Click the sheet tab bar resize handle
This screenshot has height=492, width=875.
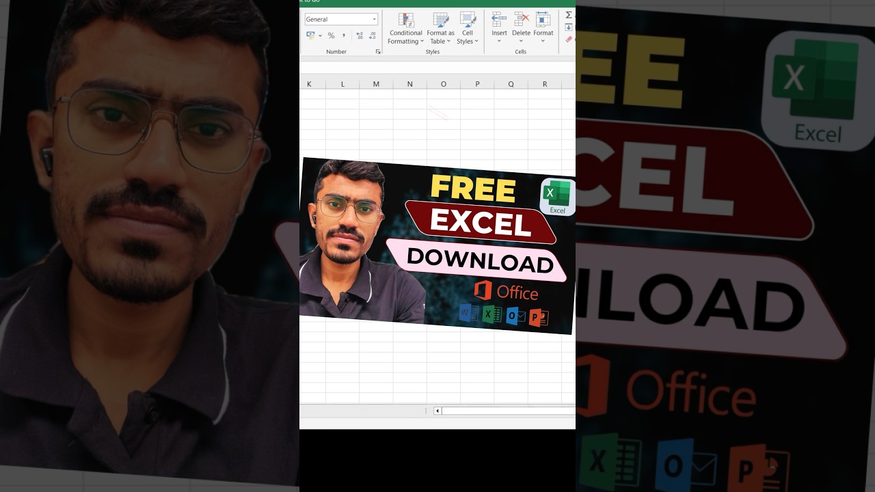click(x=426, y=411)
